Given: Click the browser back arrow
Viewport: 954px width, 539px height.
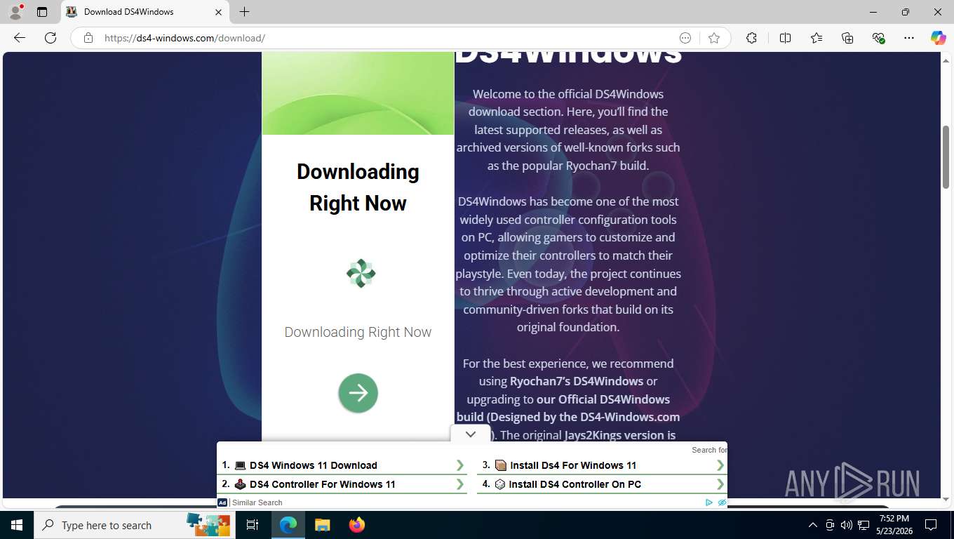Looking at the screenshot, I should click(20, 38).
